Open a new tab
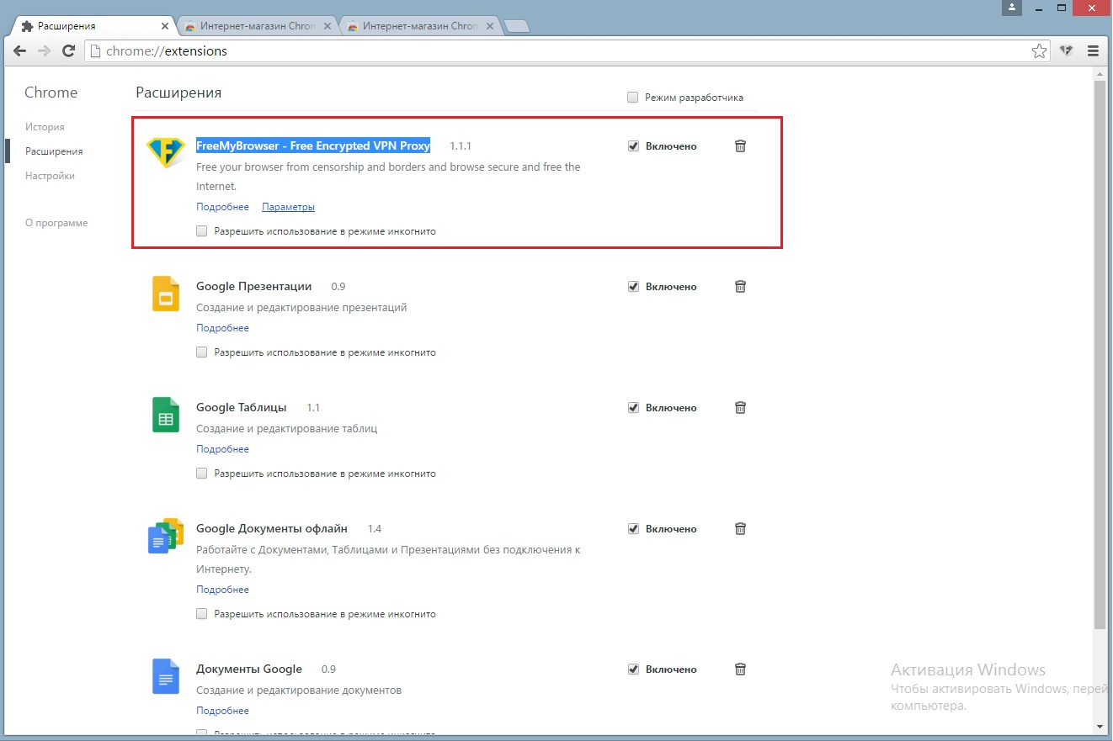Image resolution: width=1113 pixels, height=741 pixels. point(516,27)
